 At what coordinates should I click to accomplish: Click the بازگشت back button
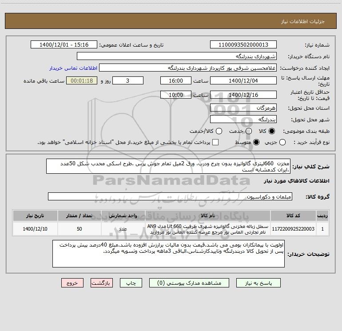tap(102, 283)
